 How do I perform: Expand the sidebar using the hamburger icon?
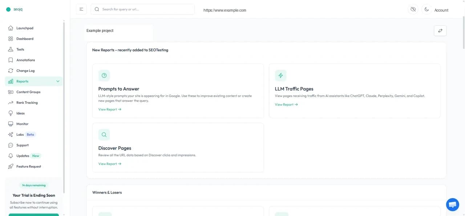81,9
